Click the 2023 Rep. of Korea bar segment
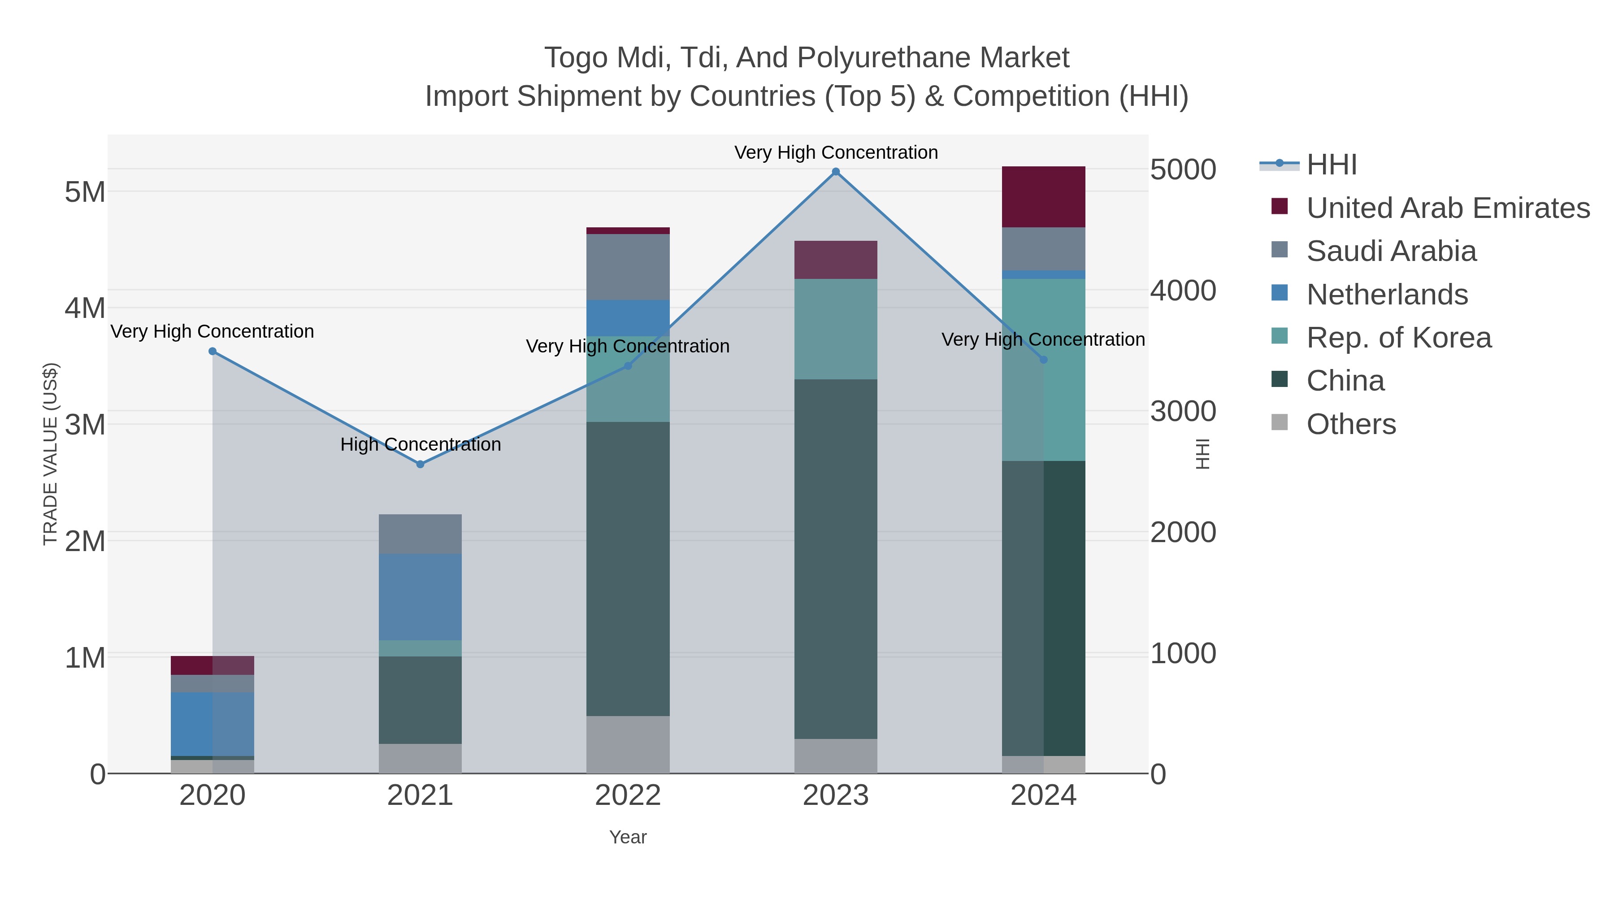 click(836, 329)
